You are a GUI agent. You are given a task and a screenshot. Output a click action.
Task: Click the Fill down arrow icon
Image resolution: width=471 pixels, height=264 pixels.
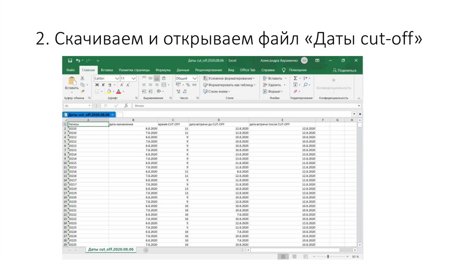point(295,85)
